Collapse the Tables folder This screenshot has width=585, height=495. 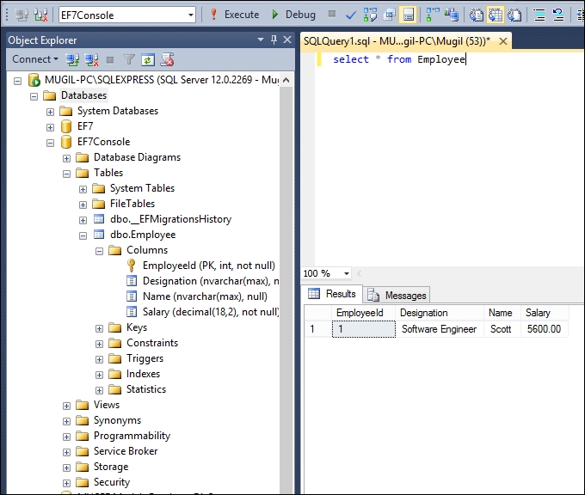(66, 174)
